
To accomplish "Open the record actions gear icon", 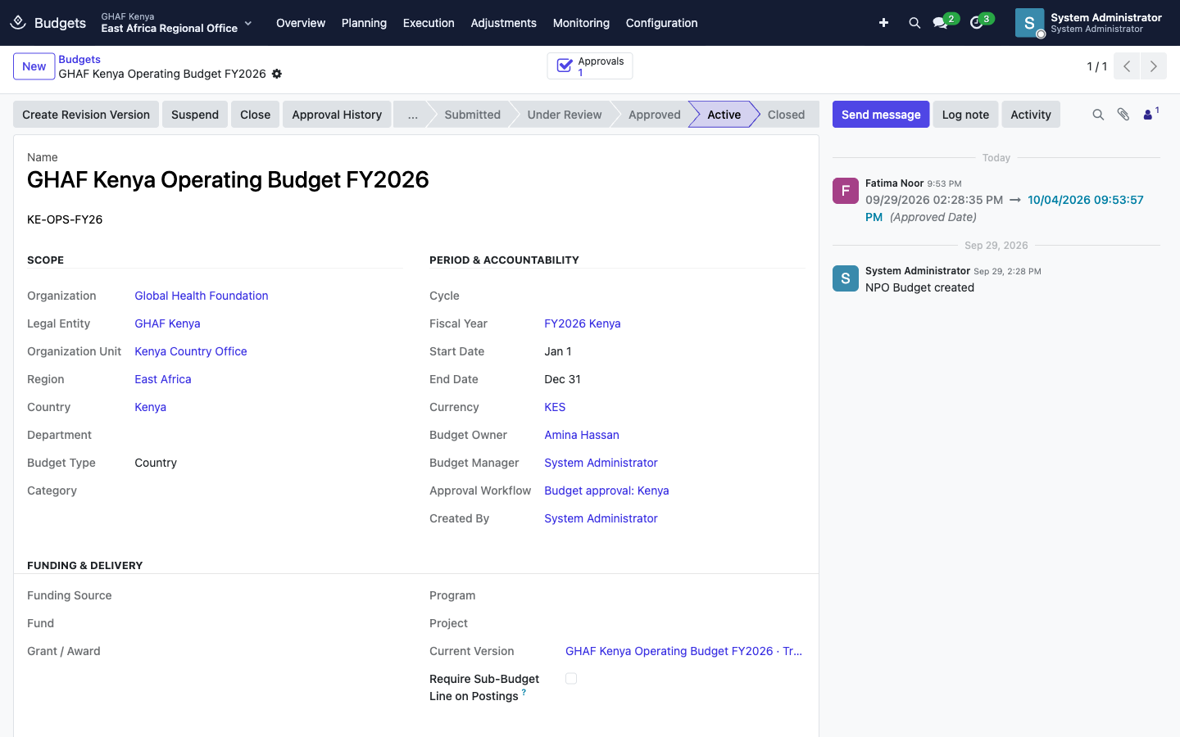I will pyautogui.click(x=277, y=74).
